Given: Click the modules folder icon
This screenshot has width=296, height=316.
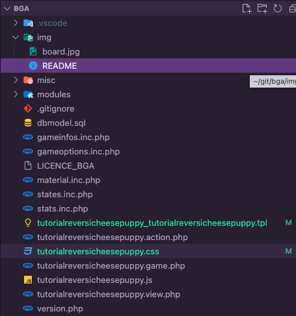Looking at the screenshot, I should click(x=28, y=94).
